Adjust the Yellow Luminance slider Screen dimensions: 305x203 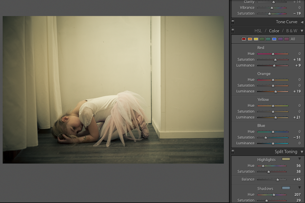coord(275,118)
